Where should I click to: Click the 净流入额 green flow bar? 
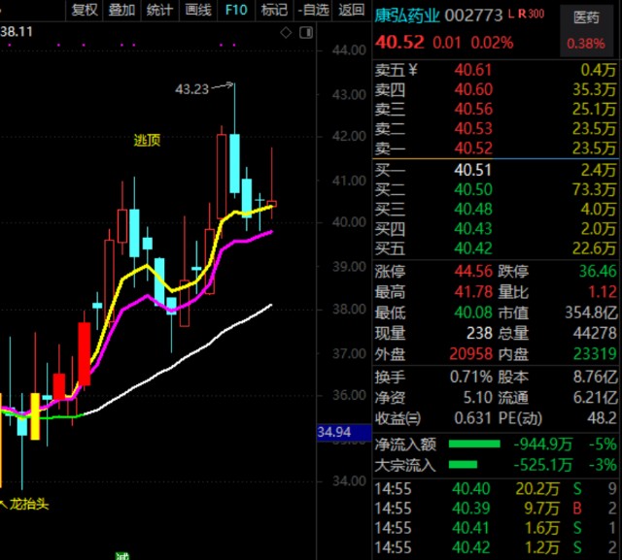475,445
